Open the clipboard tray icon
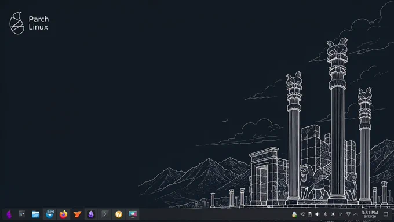 pyautogui.click(x=310, y=214)
